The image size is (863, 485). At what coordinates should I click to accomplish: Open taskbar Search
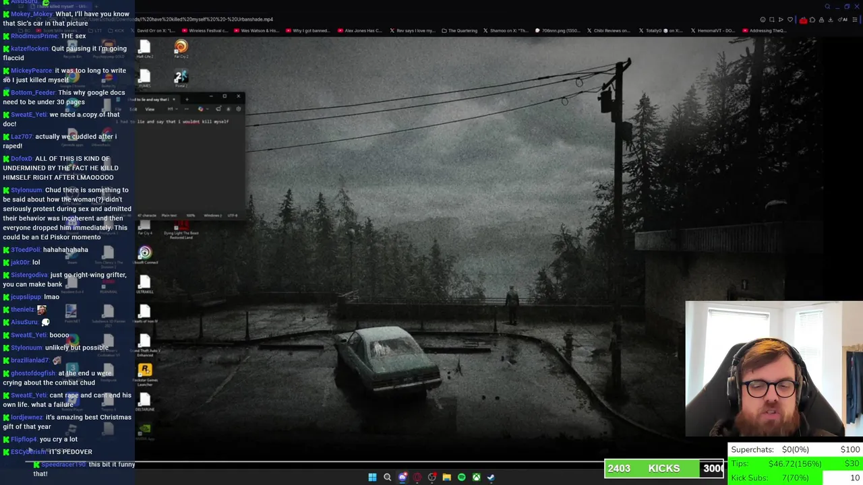coord(387,477)
